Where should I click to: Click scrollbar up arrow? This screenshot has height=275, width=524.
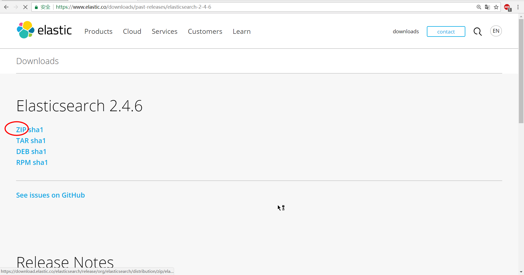coord(521,16)
